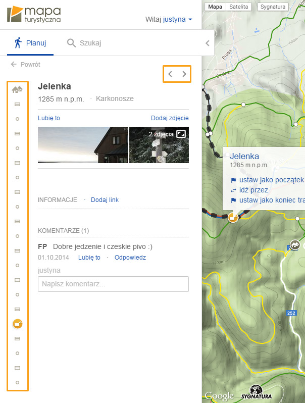Click the gray shelter icon on map
Screen dimensions: 305x403
[x=295, y=245]
